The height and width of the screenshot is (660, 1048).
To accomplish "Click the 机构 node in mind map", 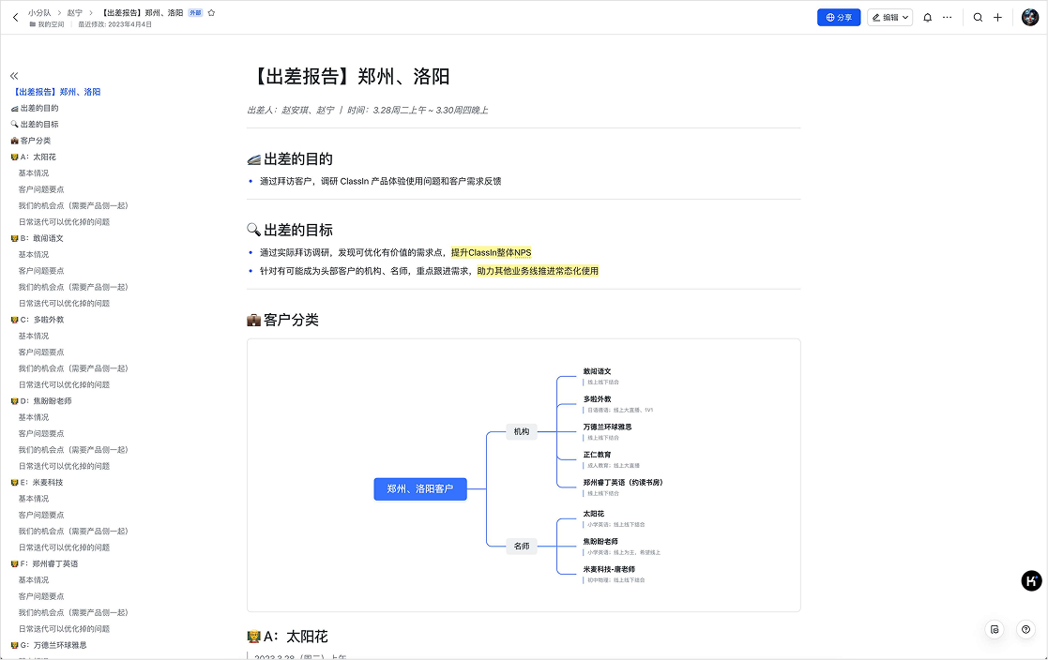I will (x=522, y=432).
